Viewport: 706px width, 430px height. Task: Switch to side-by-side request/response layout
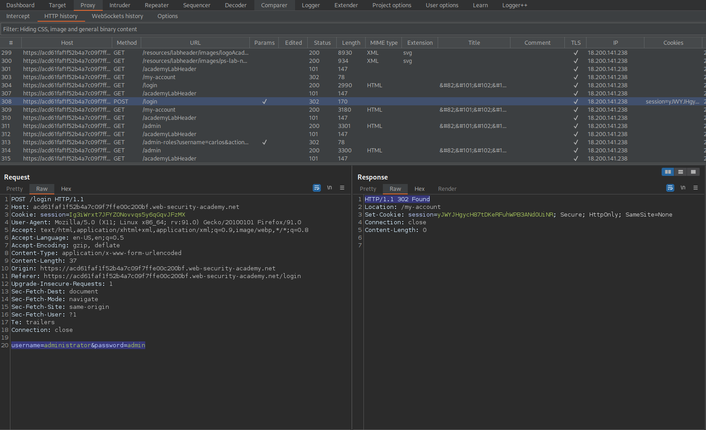[x=668, y=172]
